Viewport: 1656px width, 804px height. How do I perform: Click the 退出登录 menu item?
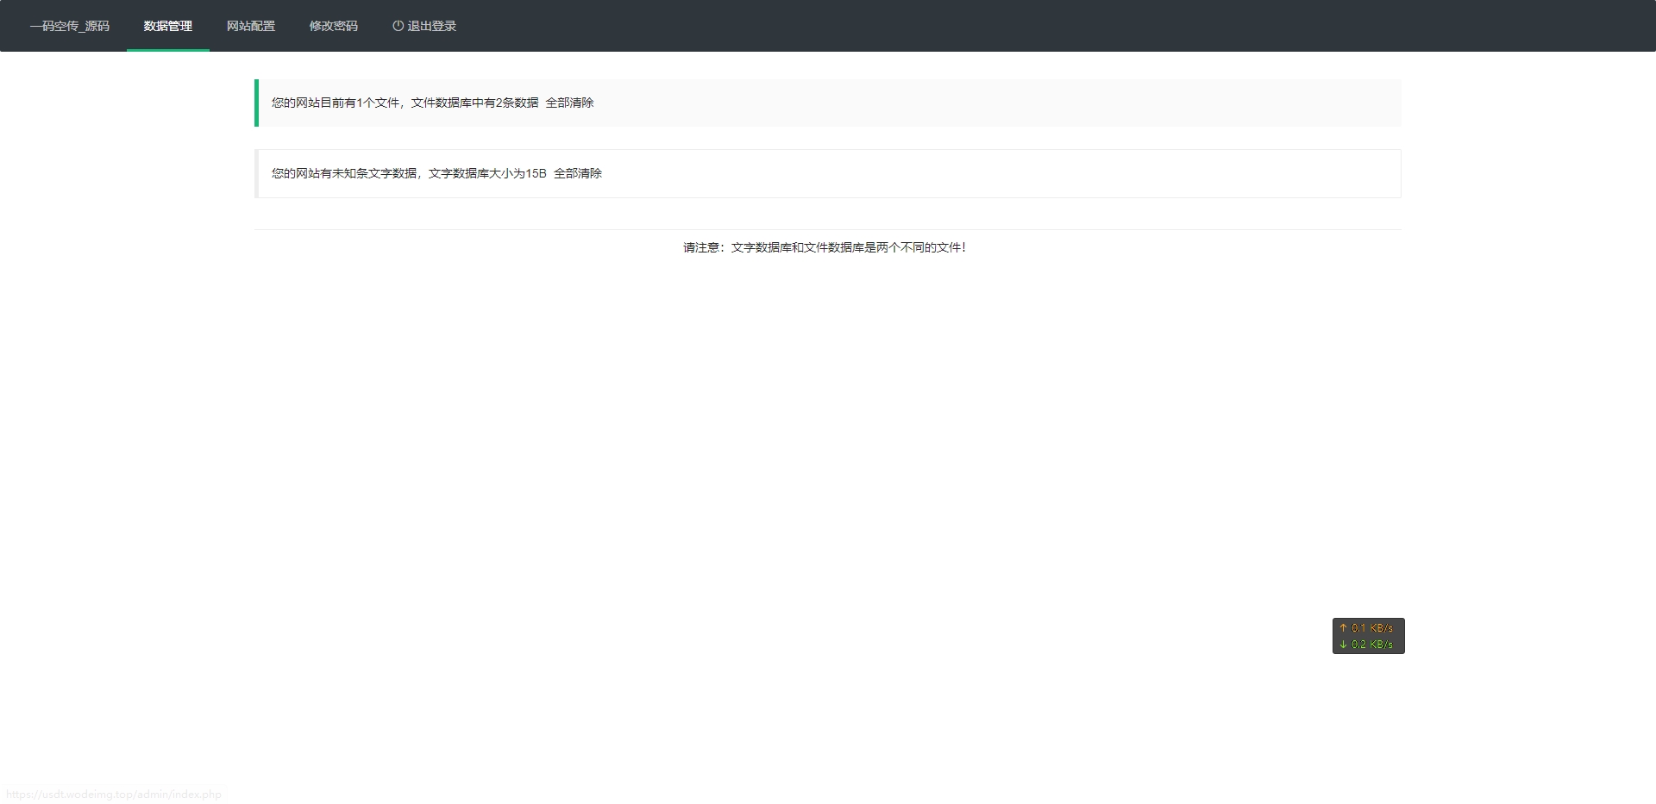pos(424,26)
